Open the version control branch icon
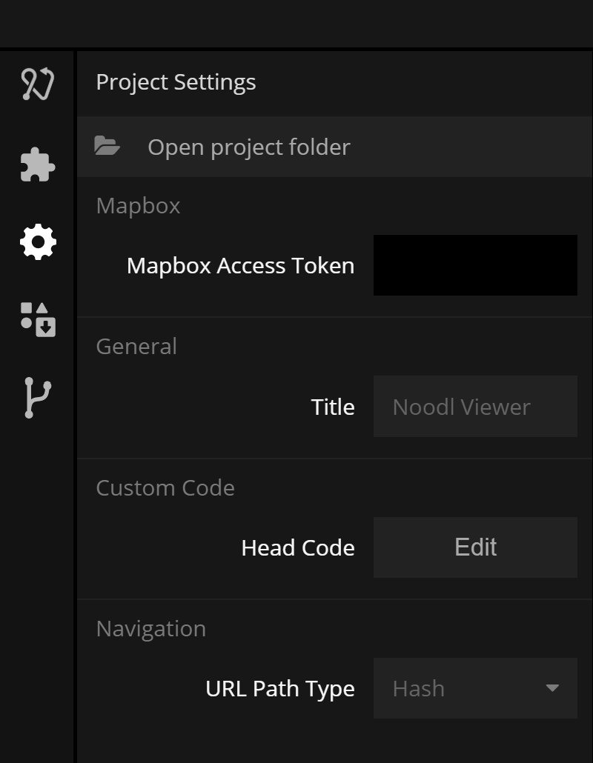 coord(38,398)
